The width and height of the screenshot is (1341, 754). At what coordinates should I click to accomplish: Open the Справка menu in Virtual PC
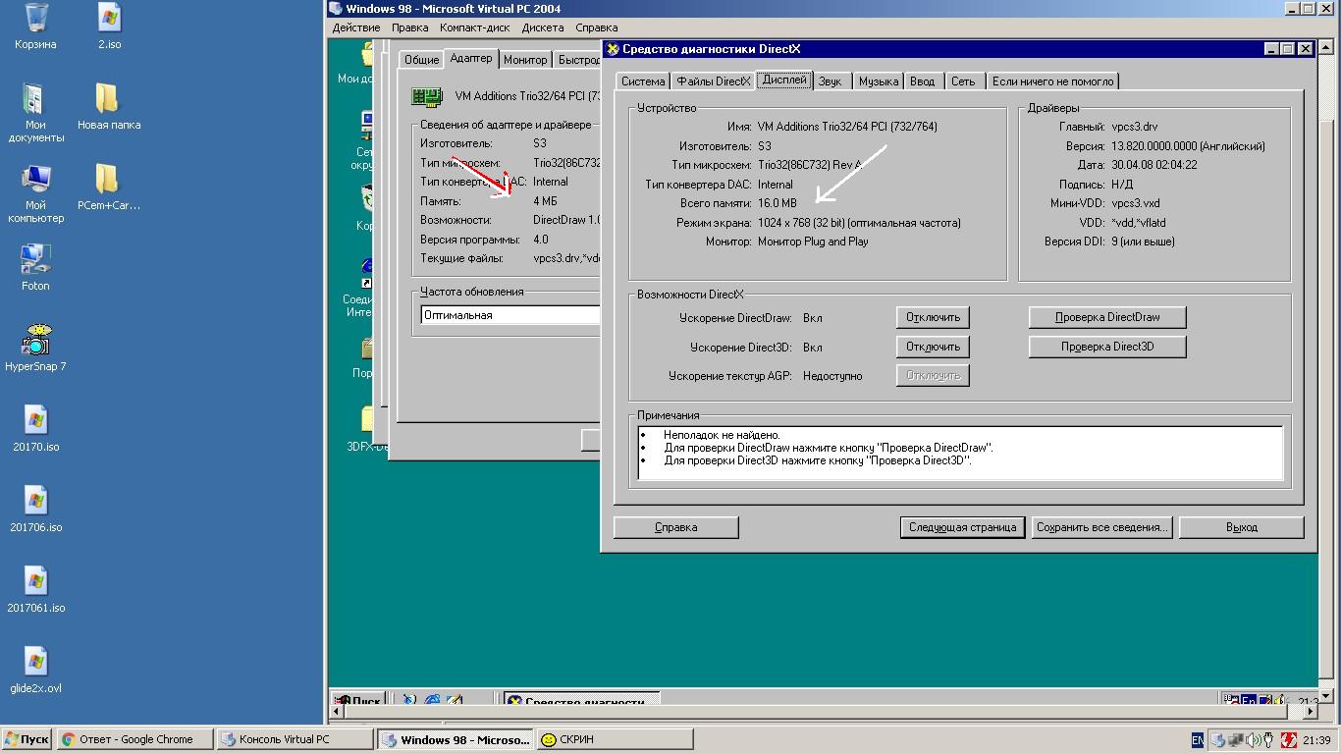point(596,27)
